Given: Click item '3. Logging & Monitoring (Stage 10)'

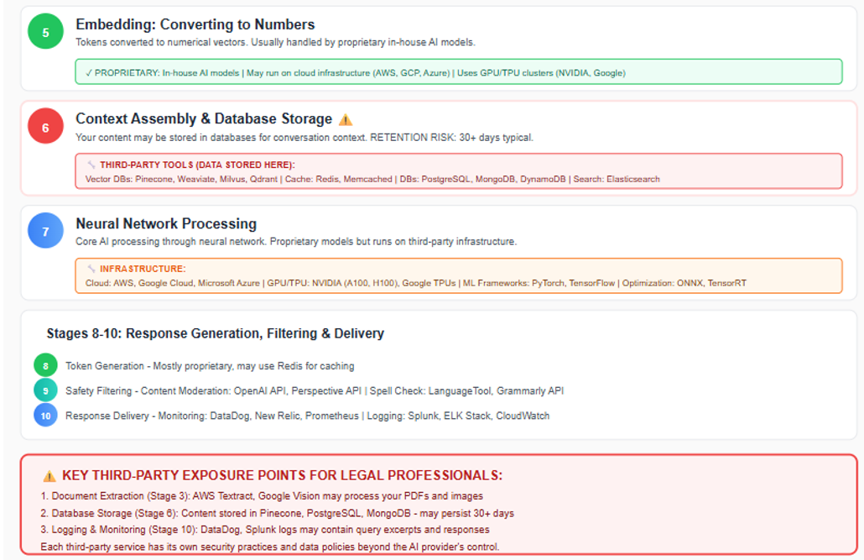Looking at the screenshot, I should (x=265, y=530).
